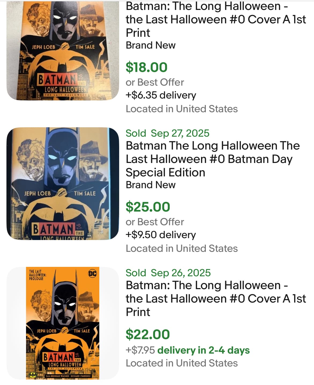Click the $18.00 sold price
This screenshot has height=385, width=314.
pos(147,67)
